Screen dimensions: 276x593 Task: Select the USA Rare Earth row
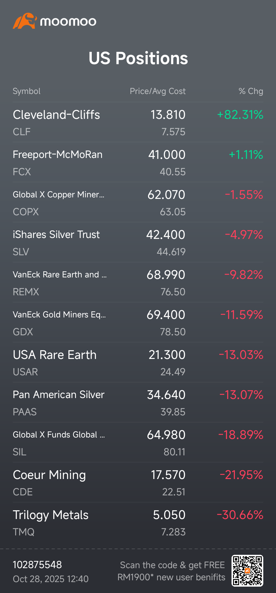[x=54, y=355]
